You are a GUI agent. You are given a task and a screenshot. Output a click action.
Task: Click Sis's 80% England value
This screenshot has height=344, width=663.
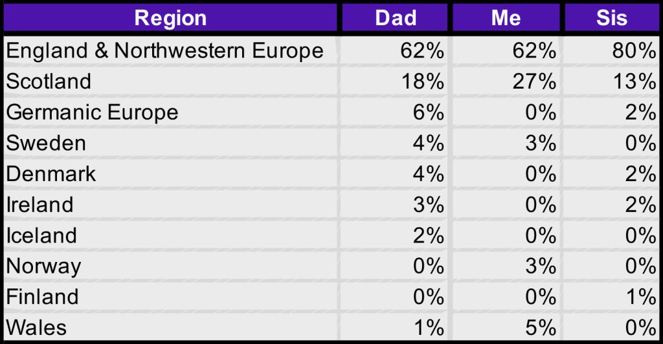[635, 51]
